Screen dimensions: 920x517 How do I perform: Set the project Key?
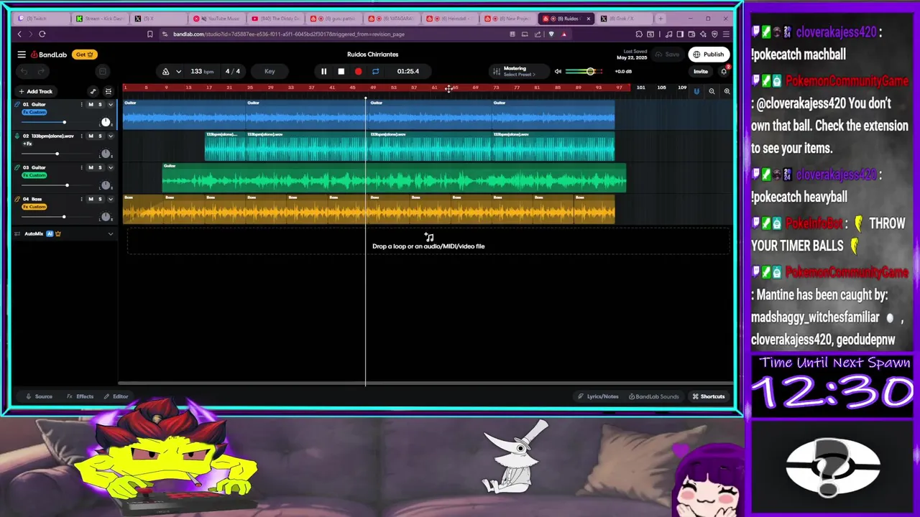tap(270, 71)
